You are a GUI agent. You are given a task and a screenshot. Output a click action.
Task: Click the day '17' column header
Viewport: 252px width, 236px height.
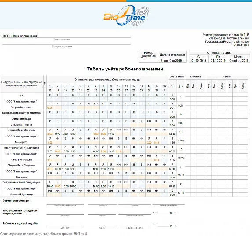click(x=50, y=90)
